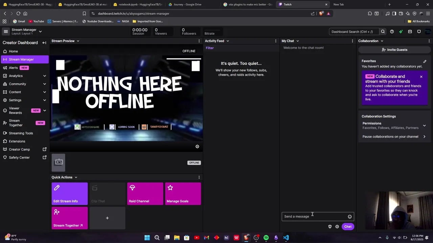
Task: Dismiss the Collaborate and stream banner
Action: coord(421,77)
